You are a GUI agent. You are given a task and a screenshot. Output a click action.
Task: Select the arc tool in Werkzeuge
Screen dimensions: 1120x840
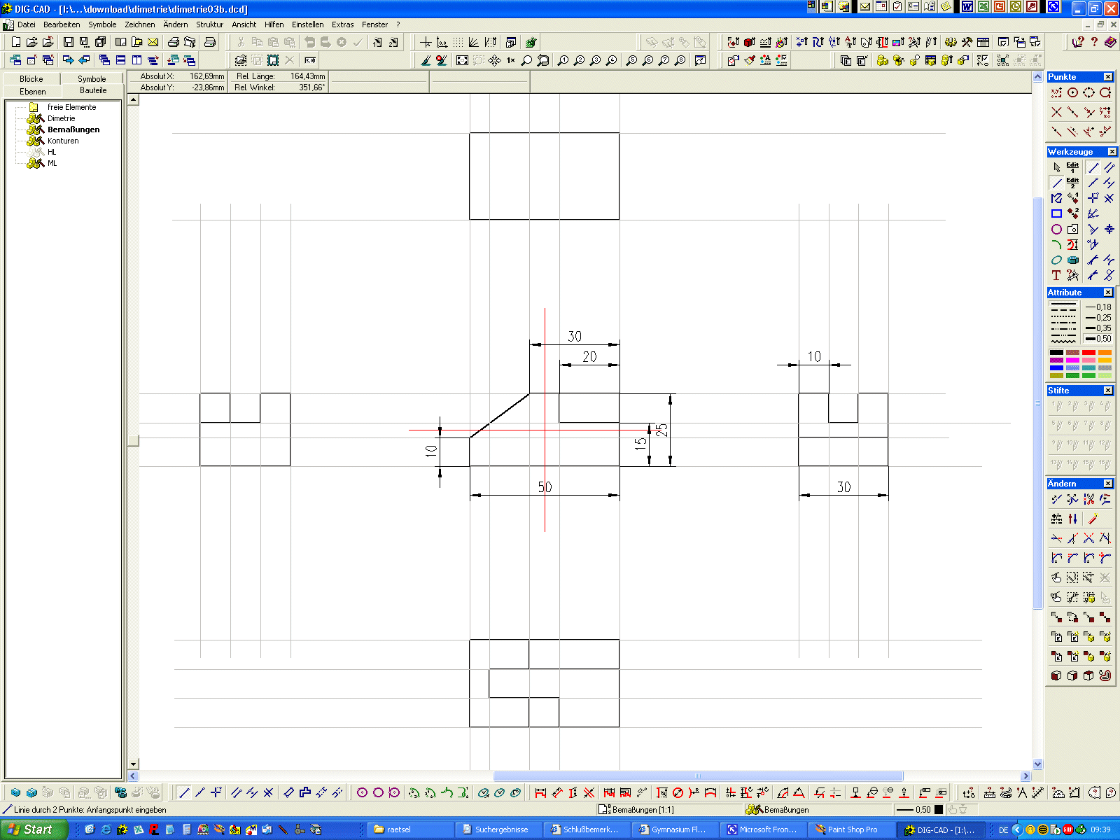(1056, 244)
